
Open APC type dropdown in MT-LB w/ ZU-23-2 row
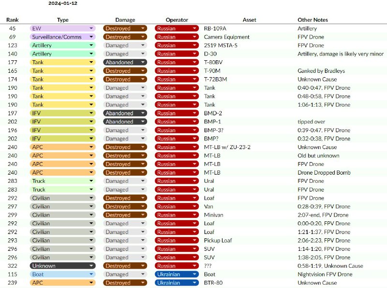[x=62, y=147]
